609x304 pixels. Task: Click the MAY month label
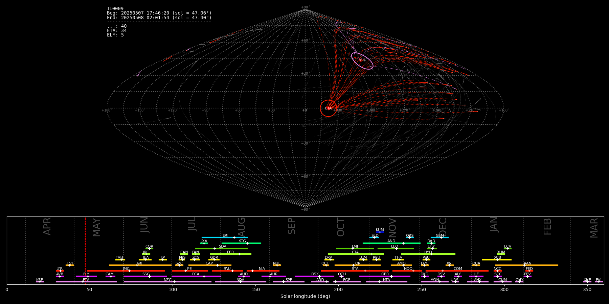96,227
